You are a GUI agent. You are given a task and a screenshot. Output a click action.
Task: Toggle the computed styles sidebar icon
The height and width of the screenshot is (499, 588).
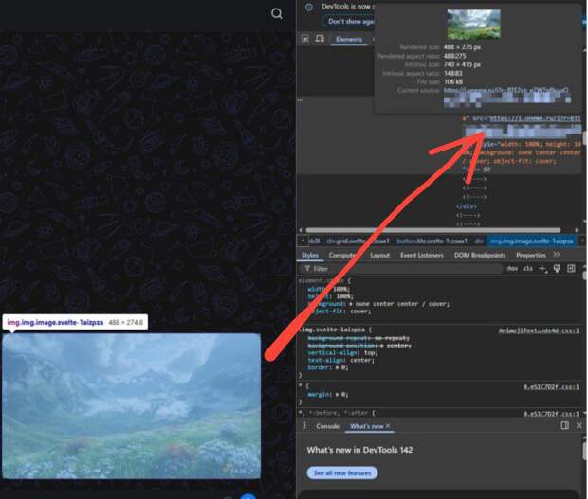(571, 269)
